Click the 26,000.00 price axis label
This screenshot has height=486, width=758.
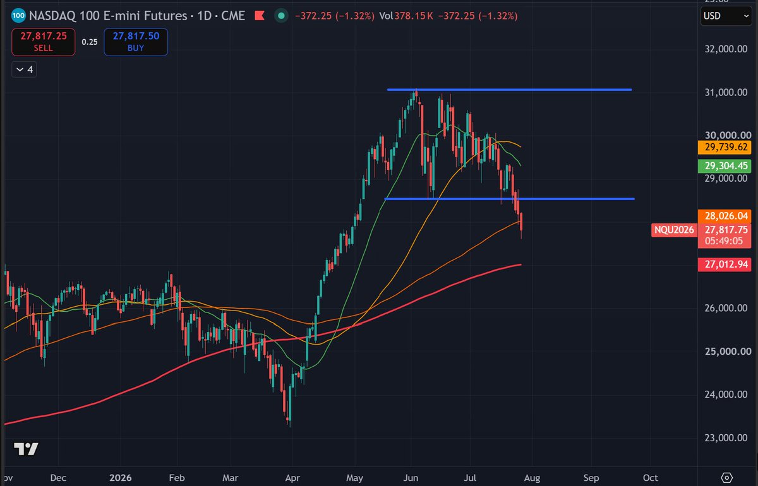[726, 308]
